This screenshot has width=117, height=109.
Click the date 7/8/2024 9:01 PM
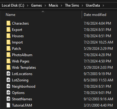point(97,93)
